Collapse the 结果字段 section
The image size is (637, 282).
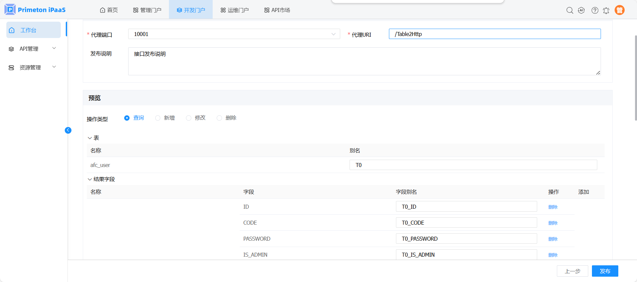(x=90, y=179)
